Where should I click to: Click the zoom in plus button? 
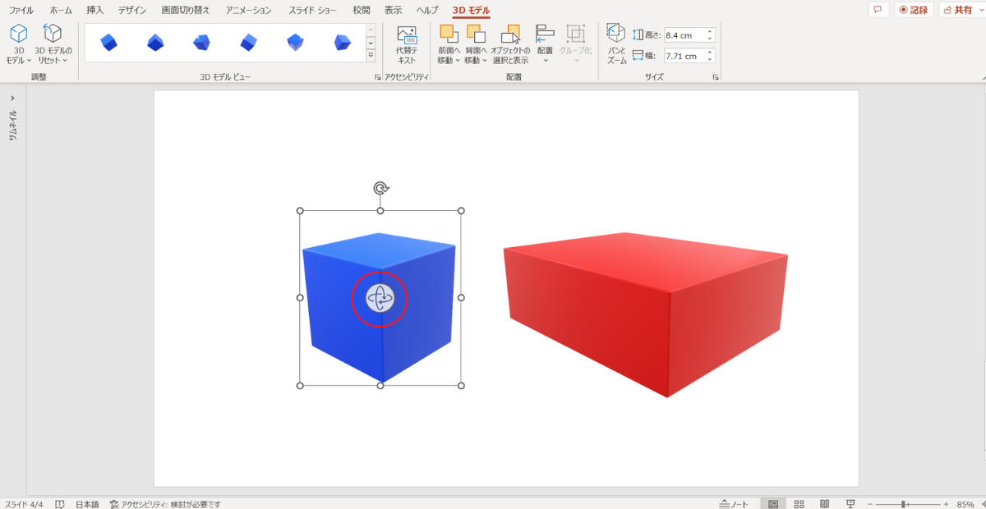click(x=946, y=504)
